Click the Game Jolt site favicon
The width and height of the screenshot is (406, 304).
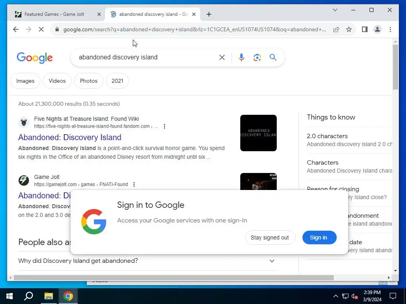(x=23, y=180)
